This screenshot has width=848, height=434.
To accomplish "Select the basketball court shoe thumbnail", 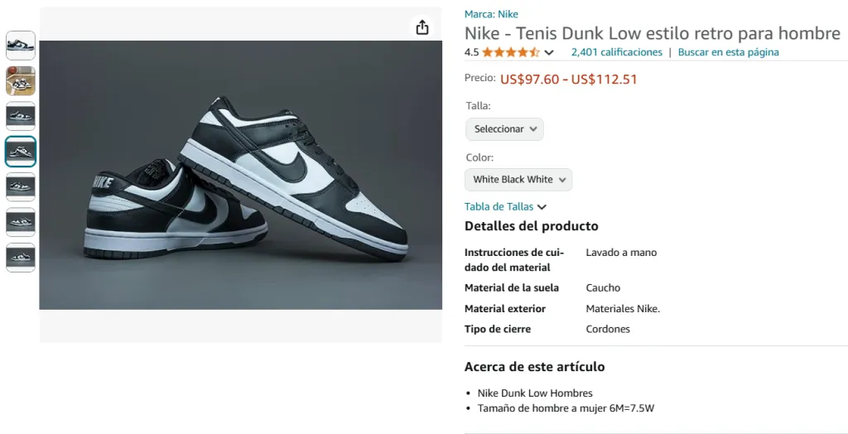I will (21, 81).
